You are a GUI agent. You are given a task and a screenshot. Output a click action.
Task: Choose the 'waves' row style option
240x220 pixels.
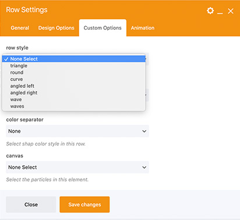(x=74, y=107)
